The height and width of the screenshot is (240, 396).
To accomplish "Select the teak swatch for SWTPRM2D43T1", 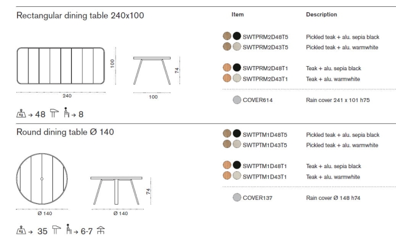I will [227, 78].
